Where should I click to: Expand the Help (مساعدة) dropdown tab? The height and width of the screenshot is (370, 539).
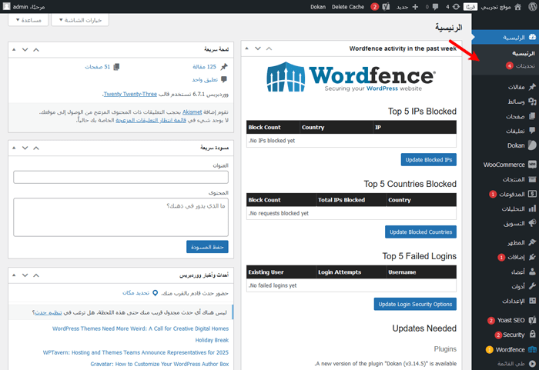(x=26, y=20)
